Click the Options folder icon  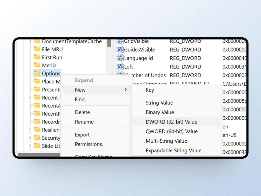pyautogui.click(x=37, y=73)
